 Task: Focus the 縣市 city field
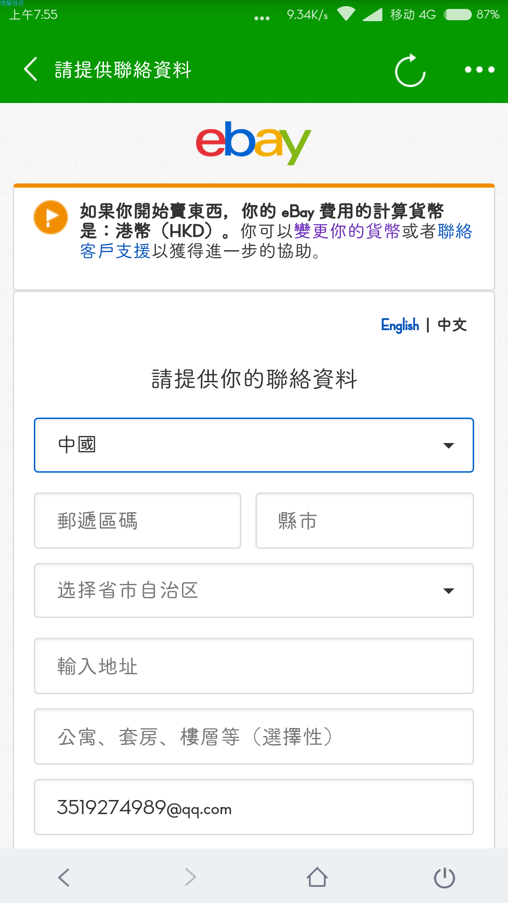pyautogui.click(x=365, y=521)
